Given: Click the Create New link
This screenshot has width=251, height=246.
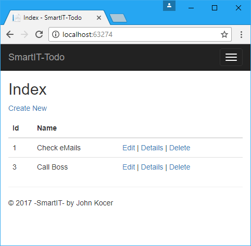Looking at the screenshot, I should click(x=28, y=108).
